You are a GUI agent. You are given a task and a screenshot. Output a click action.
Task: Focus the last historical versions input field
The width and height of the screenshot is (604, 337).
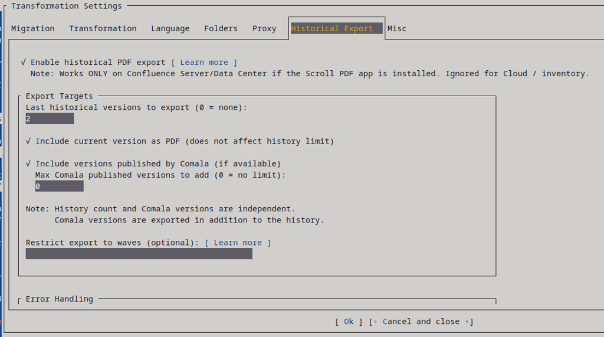[50, 119]
